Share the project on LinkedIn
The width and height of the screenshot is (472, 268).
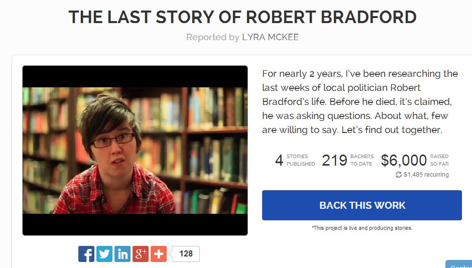pos(123,254)
